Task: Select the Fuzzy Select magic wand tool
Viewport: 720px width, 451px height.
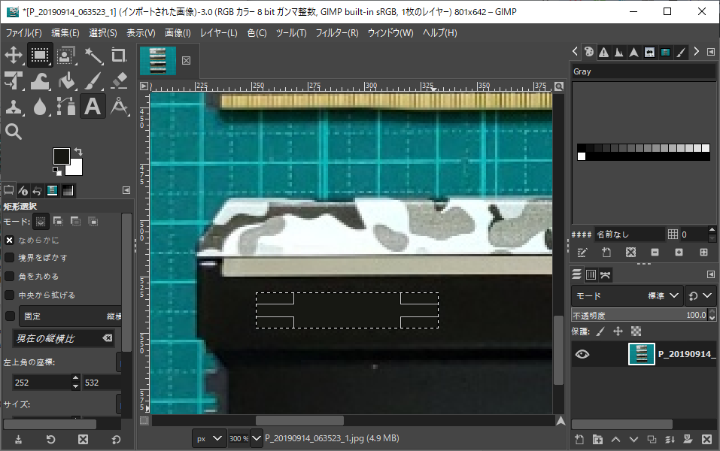Action: tap(93, 56)
